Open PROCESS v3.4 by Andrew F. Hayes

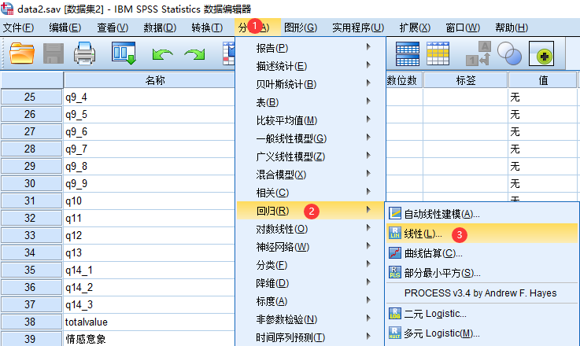[x=482, y=293]
